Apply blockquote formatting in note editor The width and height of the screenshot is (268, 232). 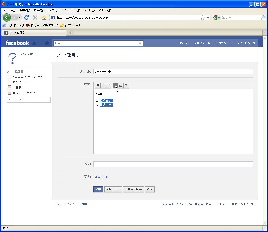click(x=126, y=85)
